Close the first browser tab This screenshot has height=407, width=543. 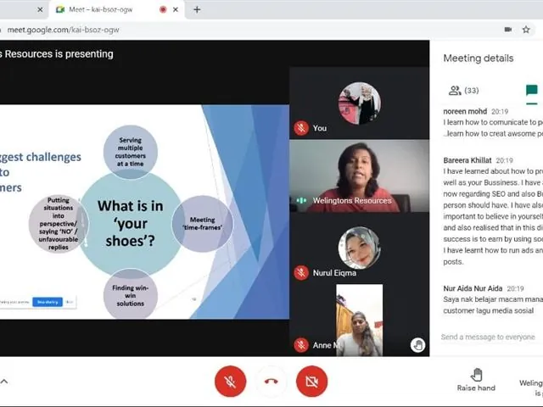pos(40,9)
